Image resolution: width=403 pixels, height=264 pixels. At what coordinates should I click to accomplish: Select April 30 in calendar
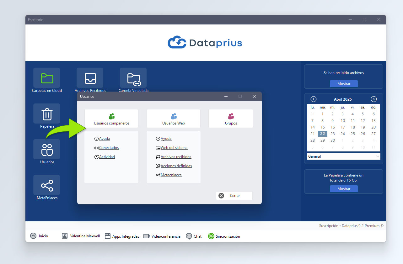333,140
